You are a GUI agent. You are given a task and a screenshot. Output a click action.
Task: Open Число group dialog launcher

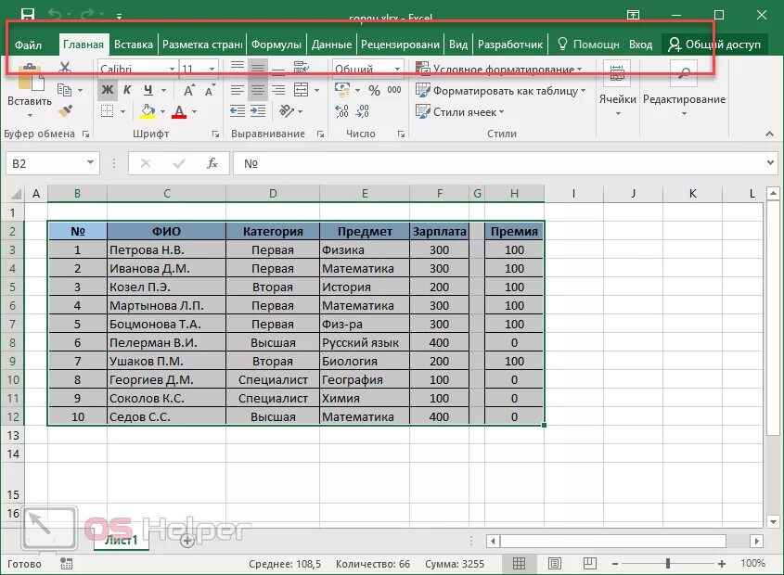point(401,134)
